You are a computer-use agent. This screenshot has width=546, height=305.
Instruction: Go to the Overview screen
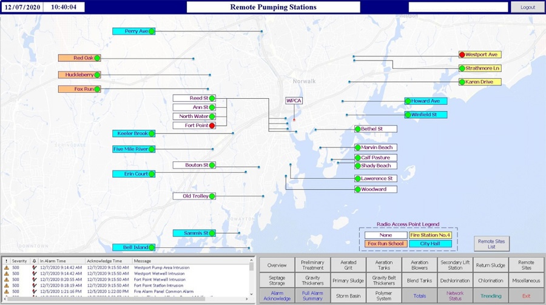click(x=277, y=266)
